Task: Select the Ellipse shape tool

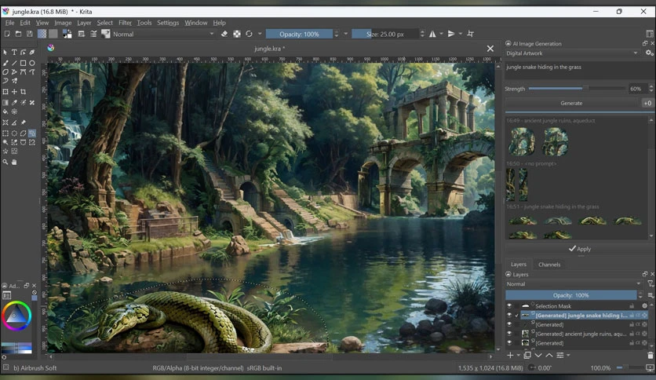Action: coord(32,63)
